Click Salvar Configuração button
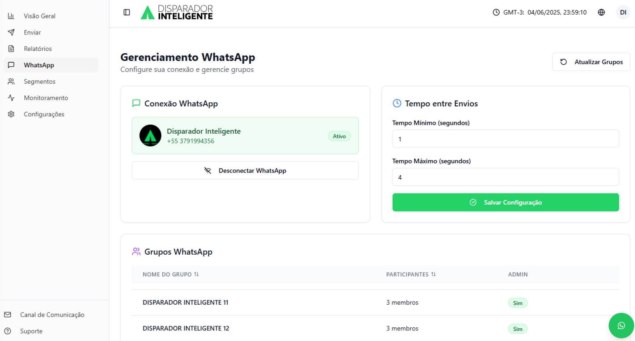The height and width of the screenshot is (341, 635). (505, 202)
